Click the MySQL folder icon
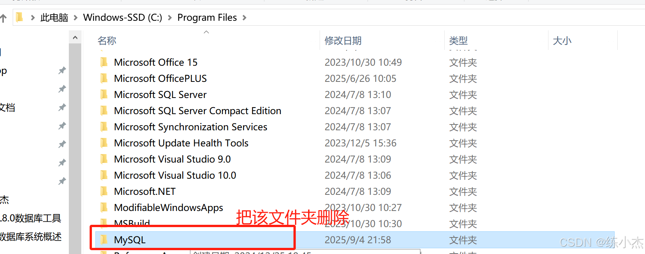 [104, 240]
